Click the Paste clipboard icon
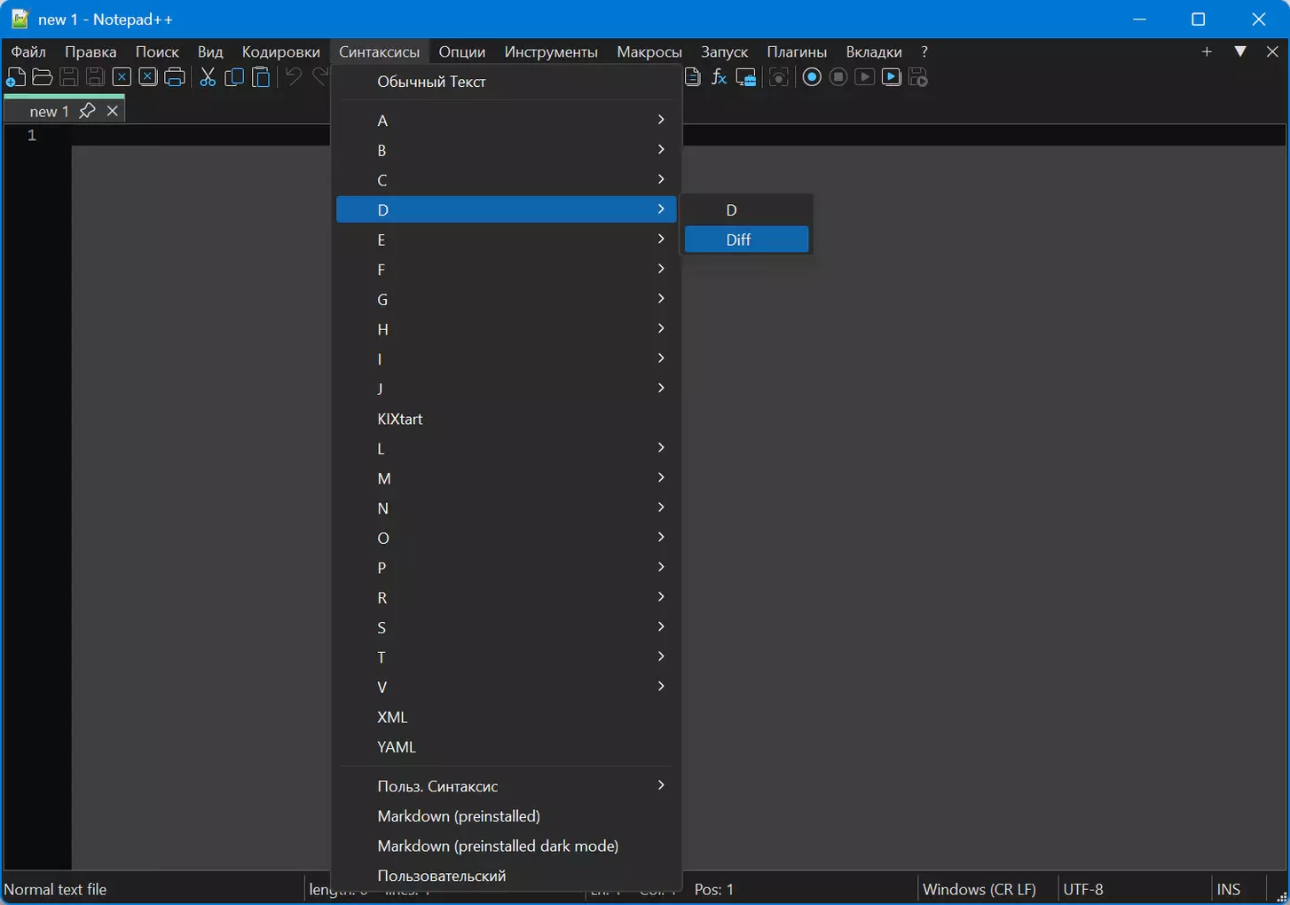Viewport: 1290px width, 905px height. (261, 77)
